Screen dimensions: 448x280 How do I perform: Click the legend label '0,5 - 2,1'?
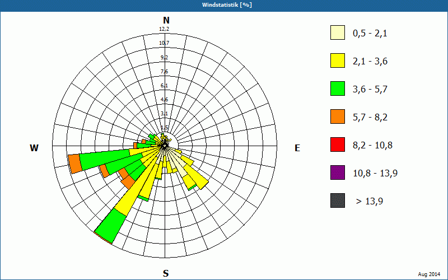[x=370, y=34]
